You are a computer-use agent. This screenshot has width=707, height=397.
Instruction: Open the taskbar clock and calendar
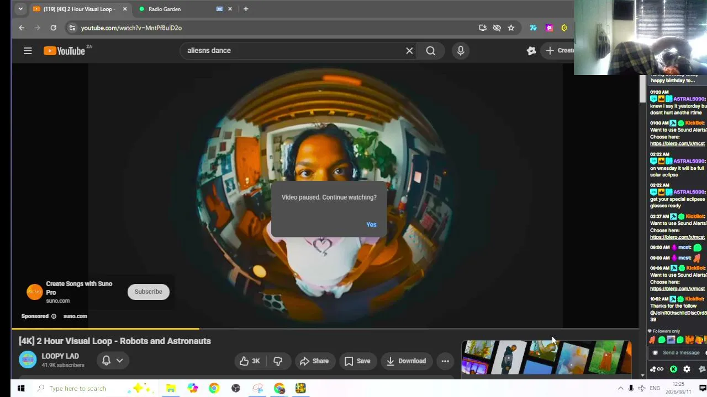(x=679, y=388)
